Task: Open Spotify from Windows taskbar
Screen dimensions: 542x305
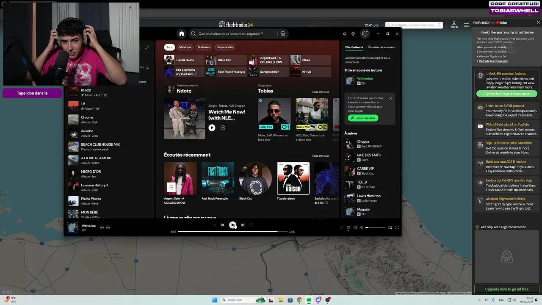Action: (x=309, y=300)
